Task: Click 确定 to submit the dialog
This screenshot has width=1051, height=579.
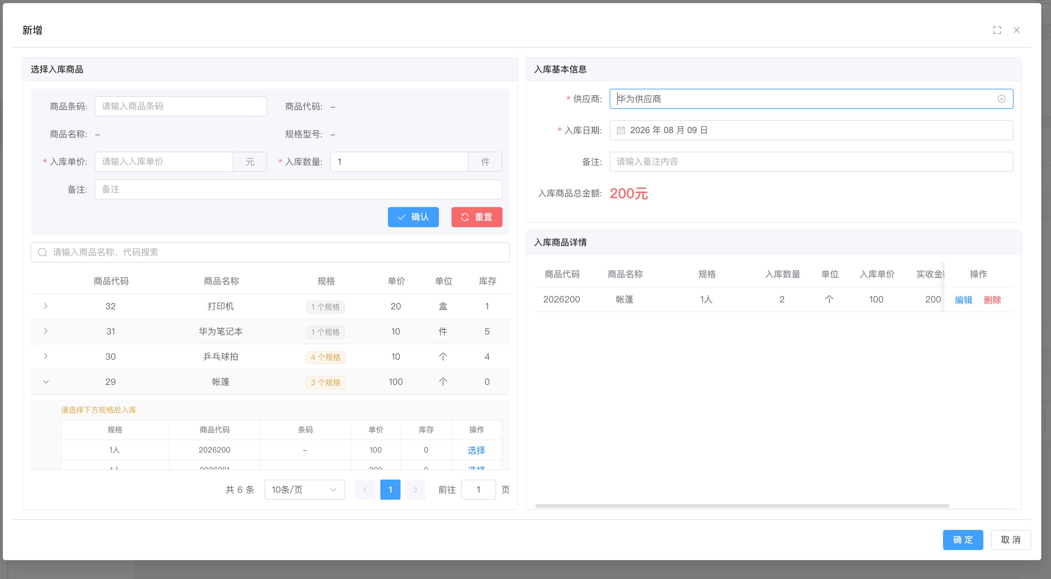Action: [963, 540]
